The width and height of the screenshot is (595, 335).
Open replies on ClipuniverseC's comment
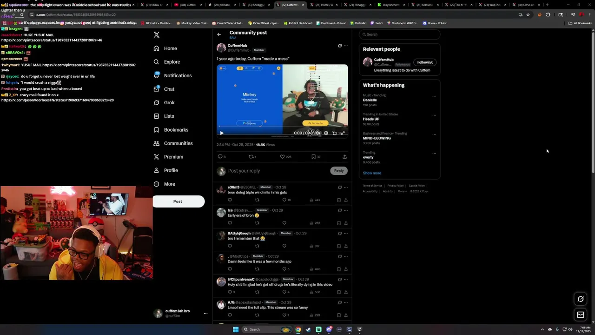coord(230,292)
